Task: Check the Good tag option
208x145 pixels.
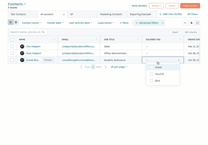Action: tap(152, 67)
